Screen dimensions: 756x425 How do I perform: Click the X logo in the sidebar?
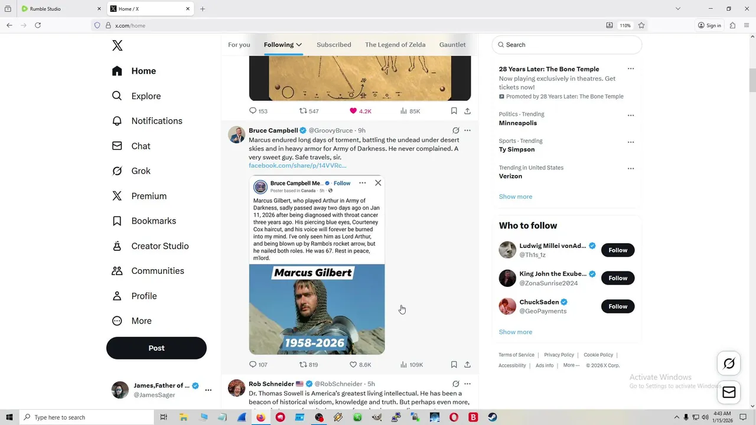(118, 45)
